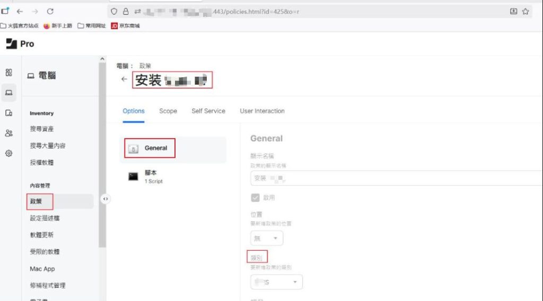Open the Devices icon in left rail
The image size is (543, 301).
tap(8, 113)
